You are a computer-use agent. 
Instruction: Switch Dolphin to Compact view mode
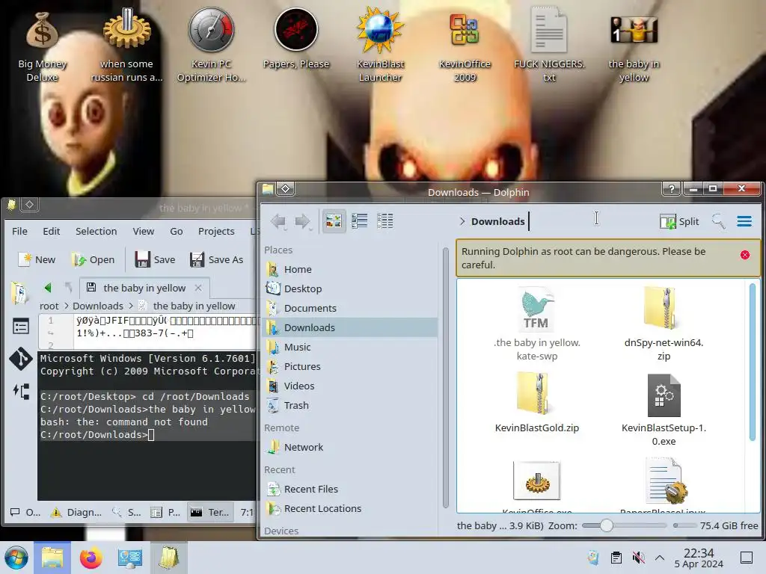coord(360,221)
